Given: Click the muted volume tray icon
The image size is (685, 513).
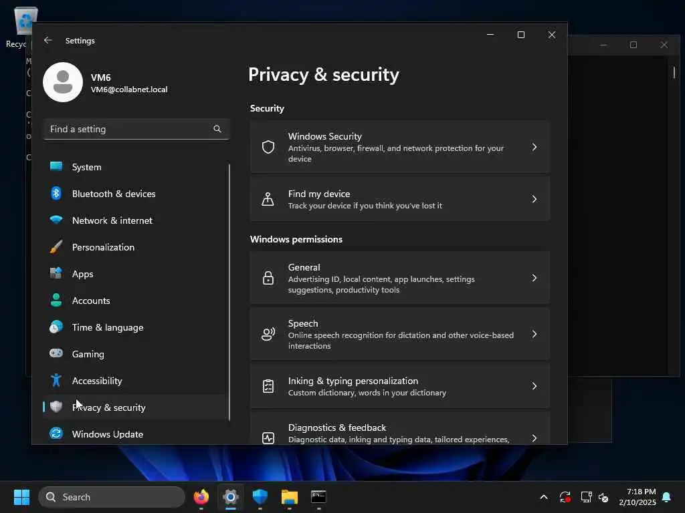Looking at the screenshot, I should 604,497.
